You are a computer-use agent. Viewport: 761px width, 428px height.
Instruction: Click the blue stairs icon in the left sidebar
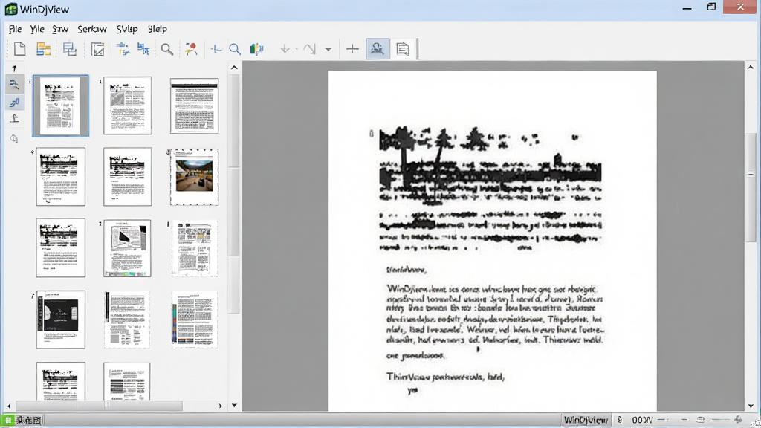tap(14, 102)
